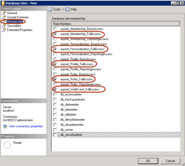Screen dimensions: 185x166
Task: Check the aspnet_Membership_ReportingAccess checkbox
Action: pos(55,39)
